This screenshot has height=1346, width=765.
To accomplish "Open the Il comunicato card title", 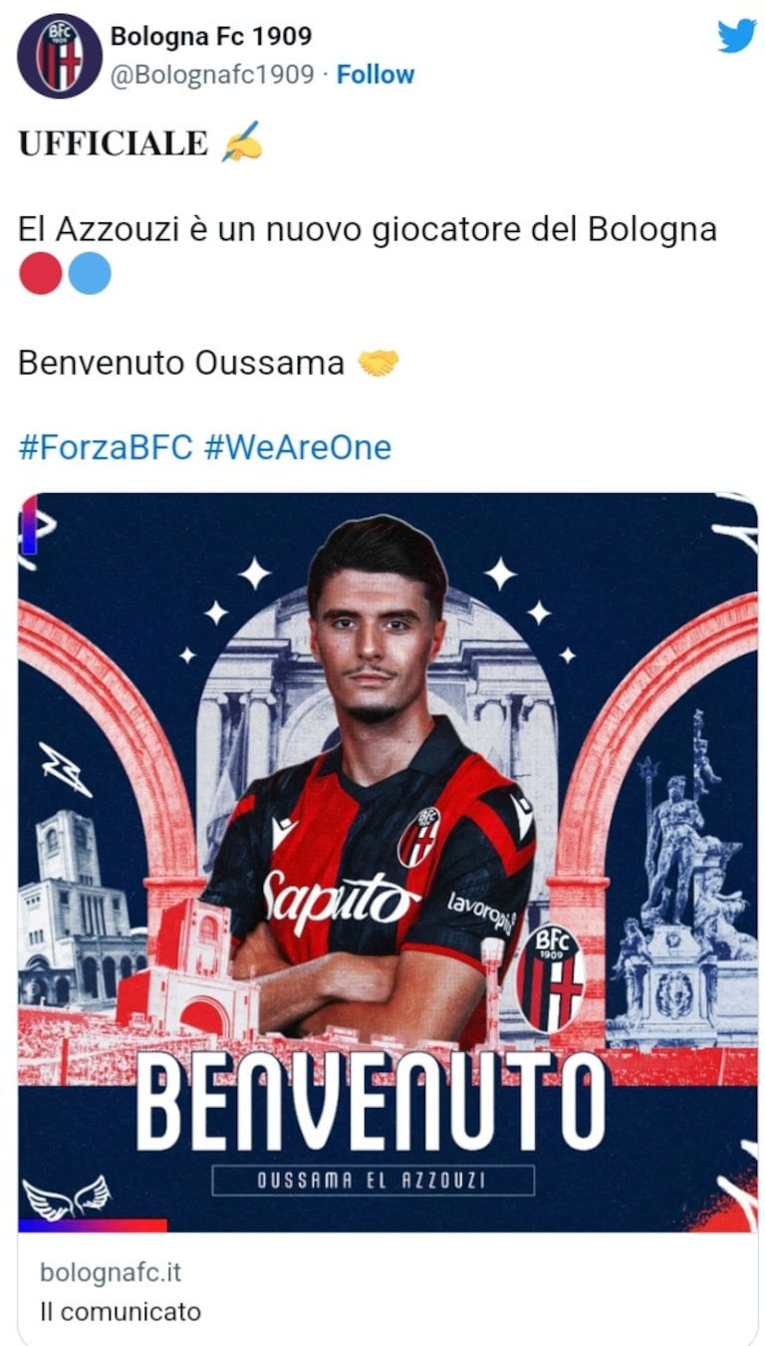I will coord(121,1312).
